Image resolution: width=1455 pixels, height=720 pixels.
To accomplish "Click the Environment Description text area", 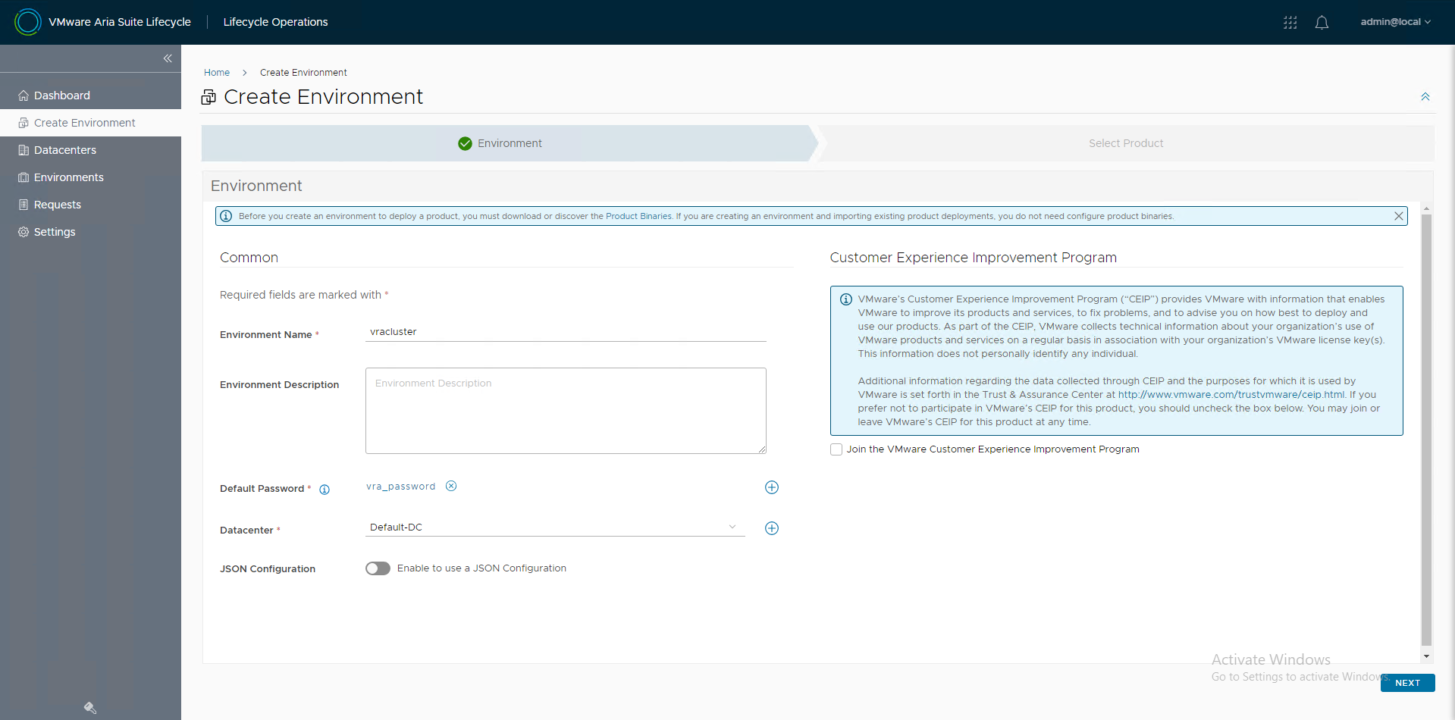I will click(x=566, y=411).
